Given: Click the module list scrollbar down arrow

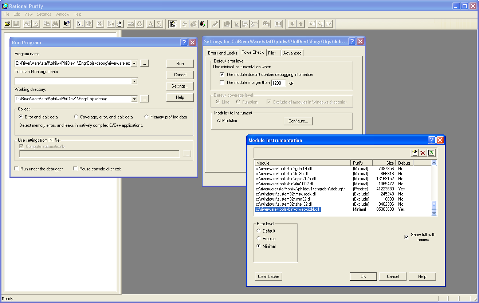Looking at the screenshot, I should 434,213.
